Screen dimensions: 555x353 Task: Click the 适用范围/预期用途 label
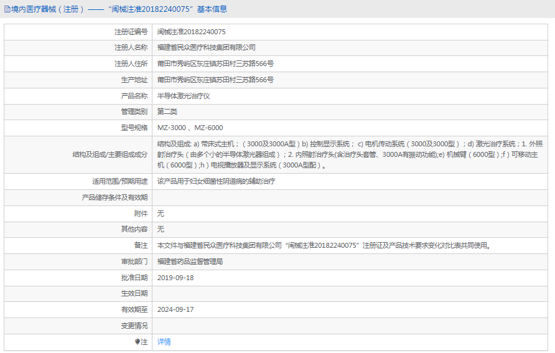[119, 181]
